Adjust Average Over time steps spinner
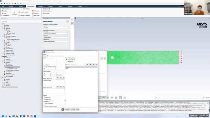This screenshot has width=210, height=118. [x=55, y=69]
